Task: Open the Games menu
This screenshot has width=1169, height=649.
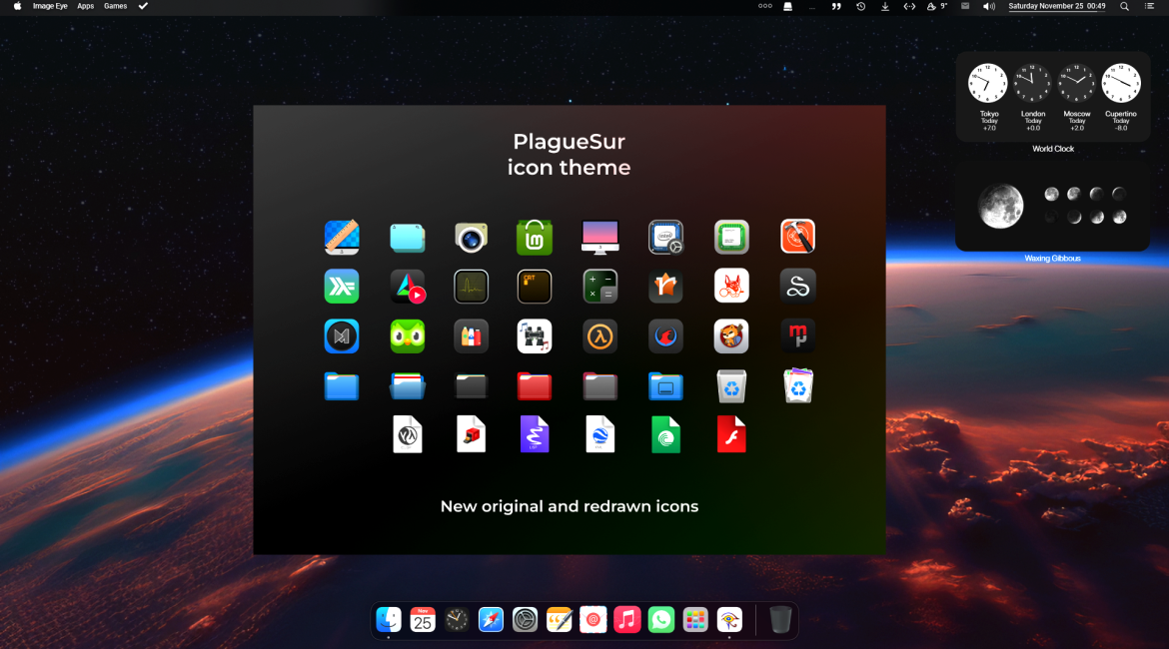Action: [x=115, y=6]
